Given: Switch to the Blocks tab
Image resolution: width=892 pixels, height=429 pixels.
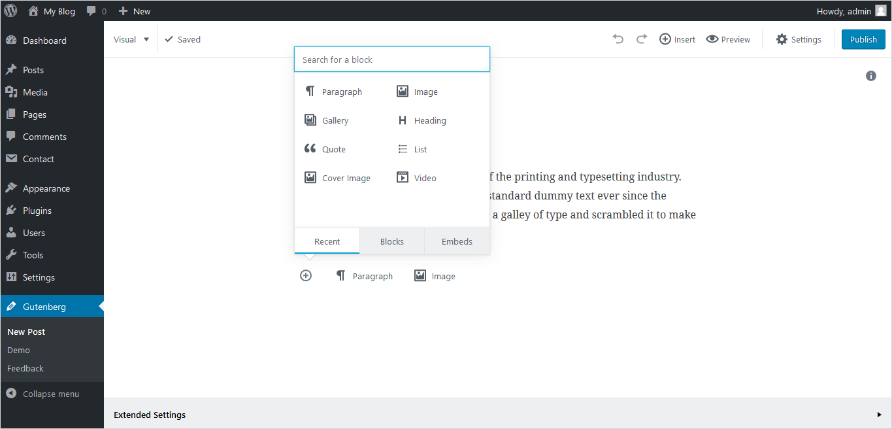Looking at the screenshot, I should point(392,241).
